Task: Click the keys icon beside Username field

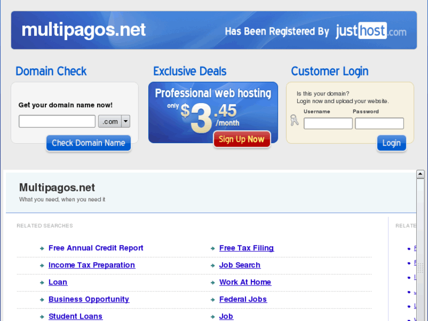Action: (x=294, y=120)
